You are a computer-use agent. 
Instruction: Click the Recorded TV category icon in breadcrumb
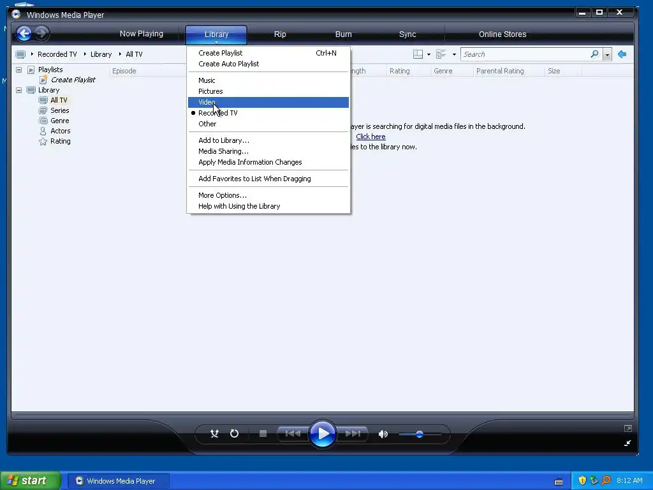click(20, 54)
